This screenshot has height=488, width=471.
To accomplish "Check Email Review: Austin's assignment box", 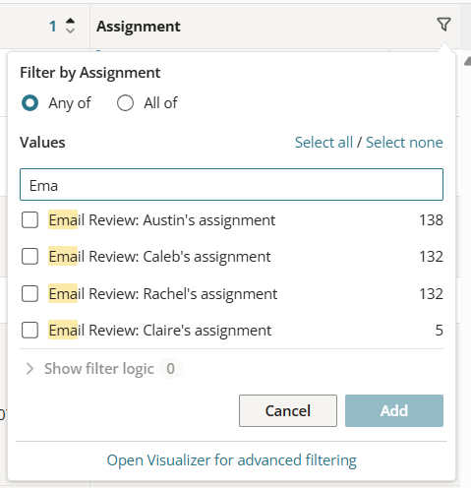I will [x=29, y=219].
